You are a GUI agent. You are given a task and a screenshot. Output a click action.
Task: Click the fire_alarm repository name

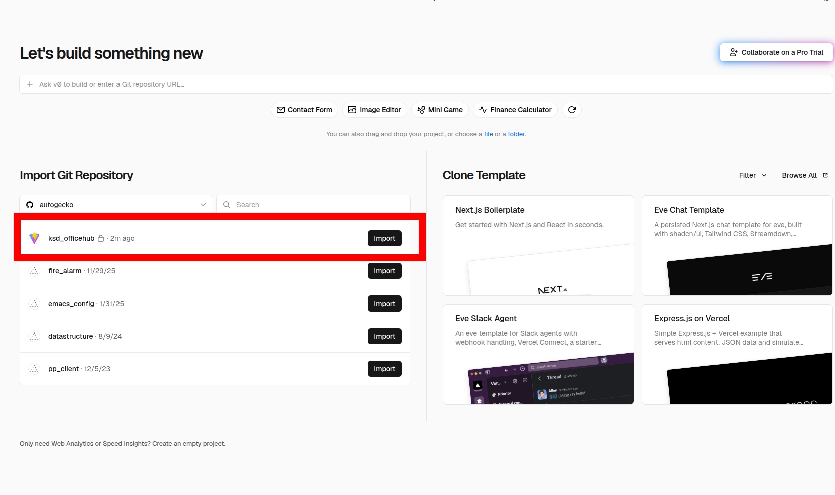pos(65,271)
